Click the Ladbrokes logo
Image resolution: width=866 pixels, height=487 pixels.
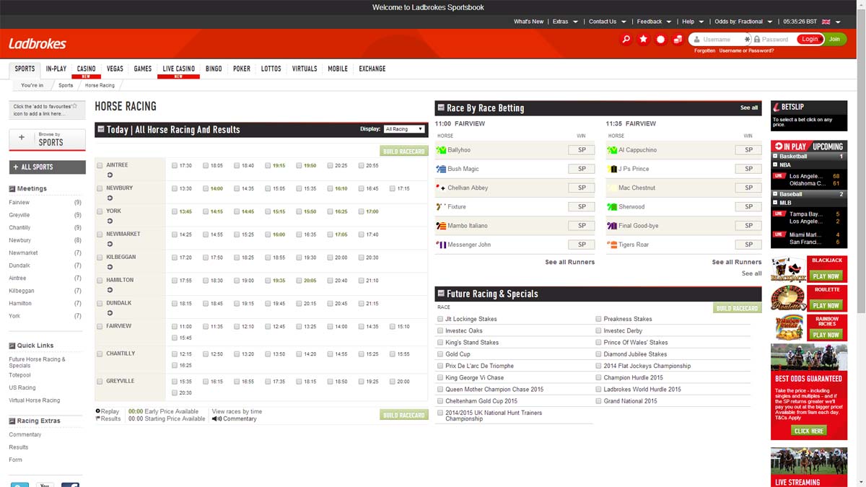coord(38,44)
